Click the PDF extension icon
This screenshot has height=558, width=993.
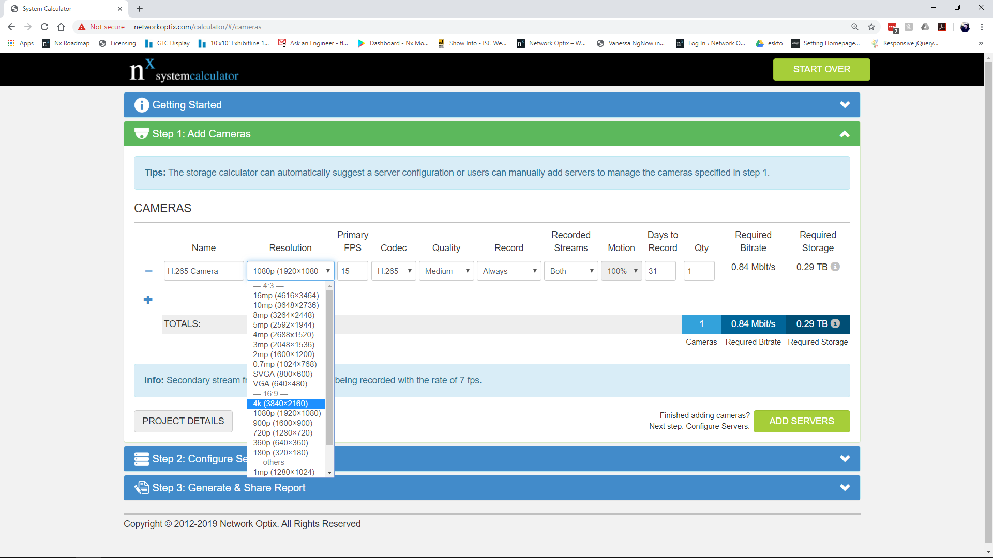(x=942, y=27)
